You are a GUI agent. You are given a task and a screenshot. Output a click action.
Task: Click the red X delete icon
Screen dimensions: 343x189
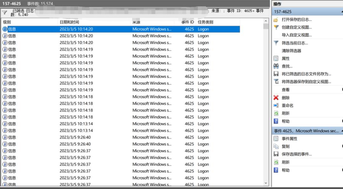(276, 98)
